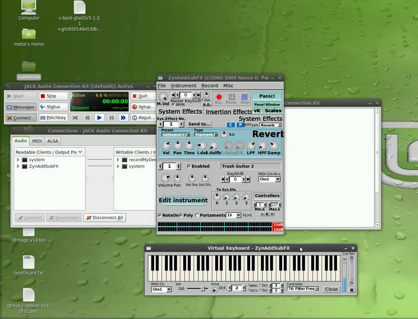Click the blue P paste effect button

click(240, 125)
